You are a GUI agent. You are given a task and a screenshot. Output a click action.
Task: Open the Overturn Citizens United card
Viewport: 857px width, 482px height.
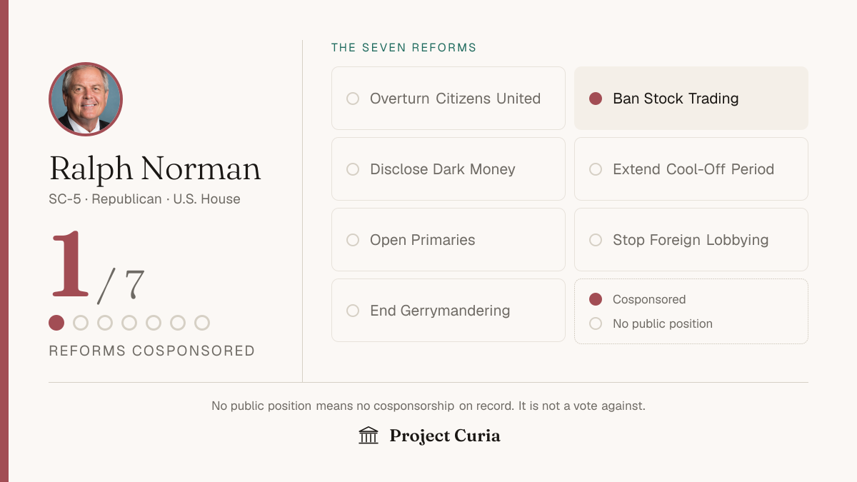click(448, 99)
